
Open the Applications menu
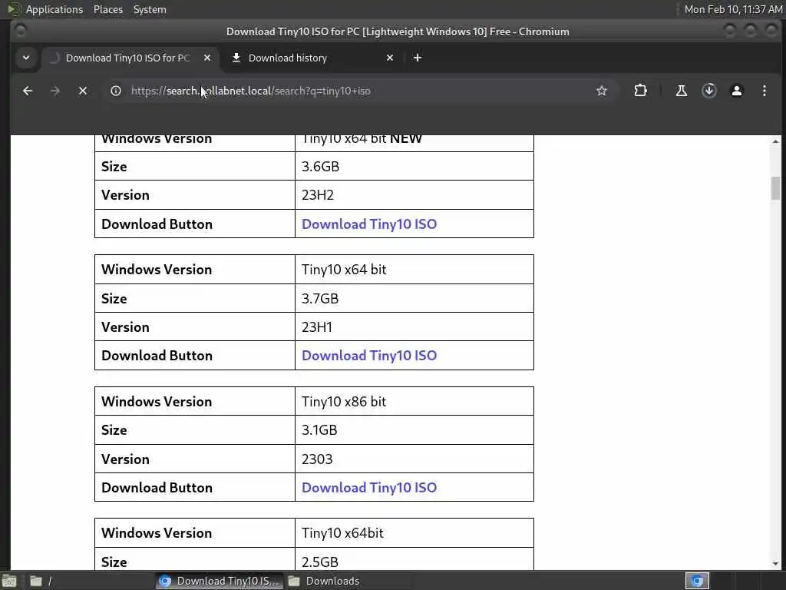(x=54, y=9)
